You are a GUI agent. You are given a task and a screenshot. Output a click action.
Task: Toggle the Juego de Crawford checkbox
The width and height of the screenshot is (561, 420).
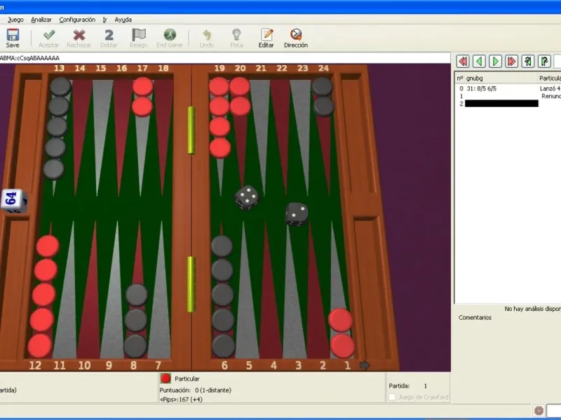[x=392, y=397]
